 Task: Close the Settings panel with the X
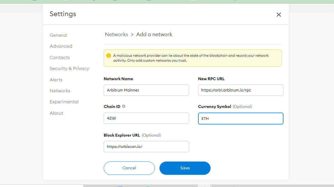(279, 15)
